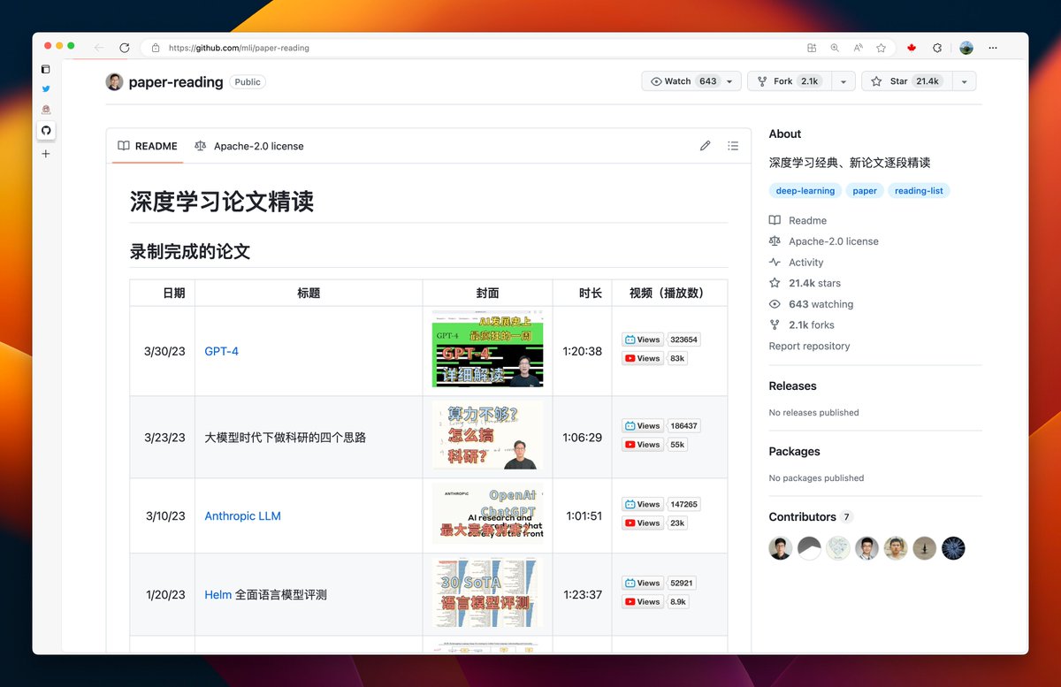The height and width of the screenshot is (687, 1061).
Task: Open the Packages heading link
Action: pyautogui.click(x=794, y=452)
